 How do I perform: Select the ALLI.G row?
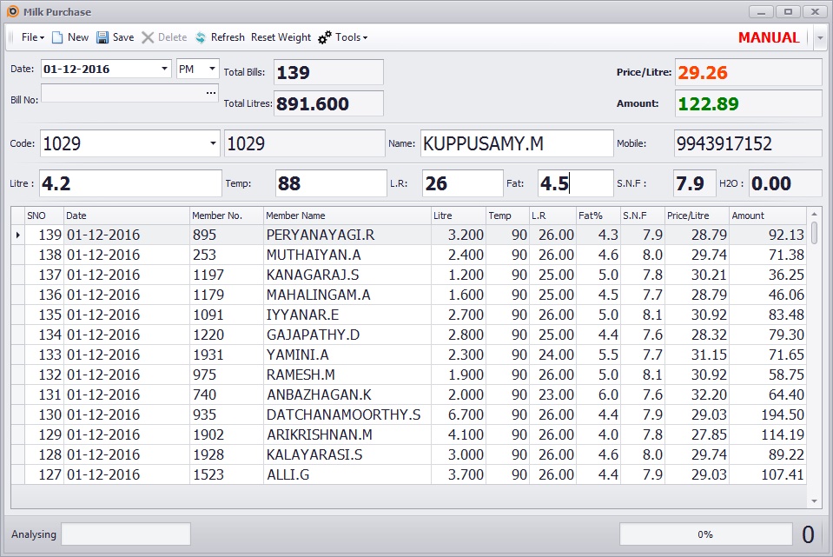pos(408,474)
